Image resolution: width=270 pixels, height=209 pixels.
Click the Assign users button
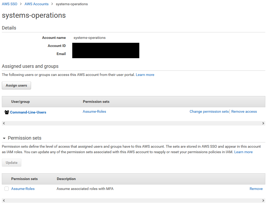click(16, 85)
